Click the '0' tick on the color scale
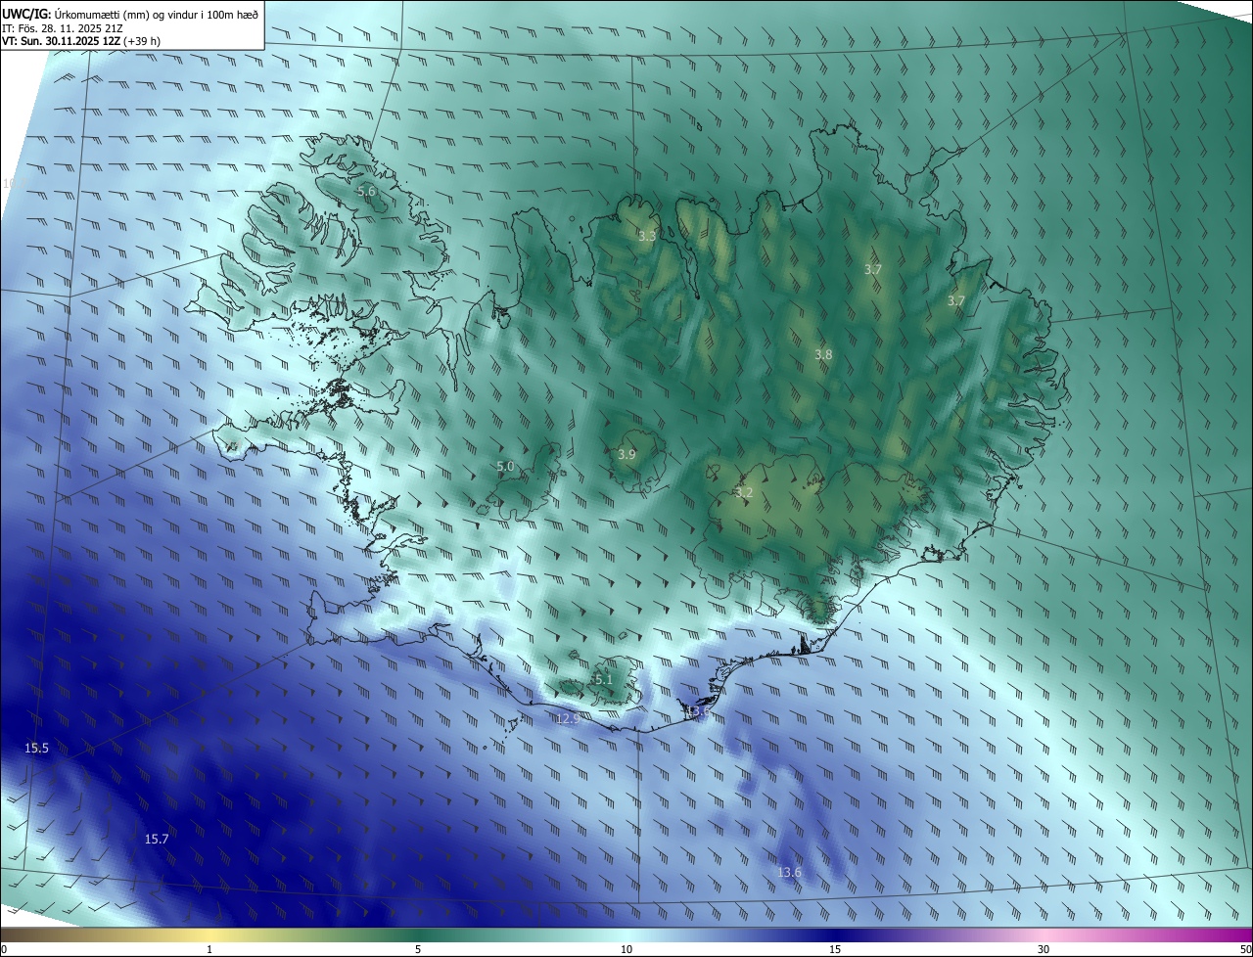The image size is (1253, 957). 4,949
